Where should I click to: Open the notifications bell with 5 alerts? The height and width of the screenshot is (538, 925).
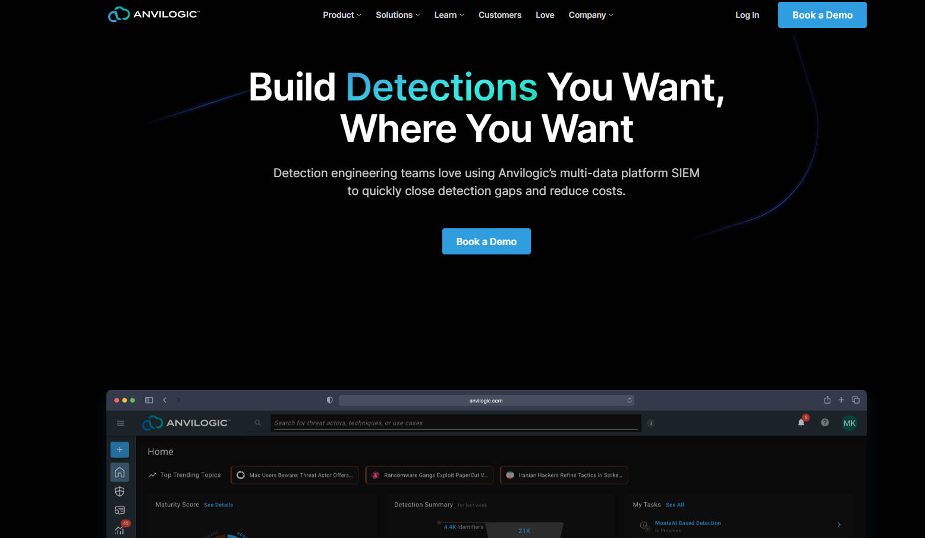point(801,423)
